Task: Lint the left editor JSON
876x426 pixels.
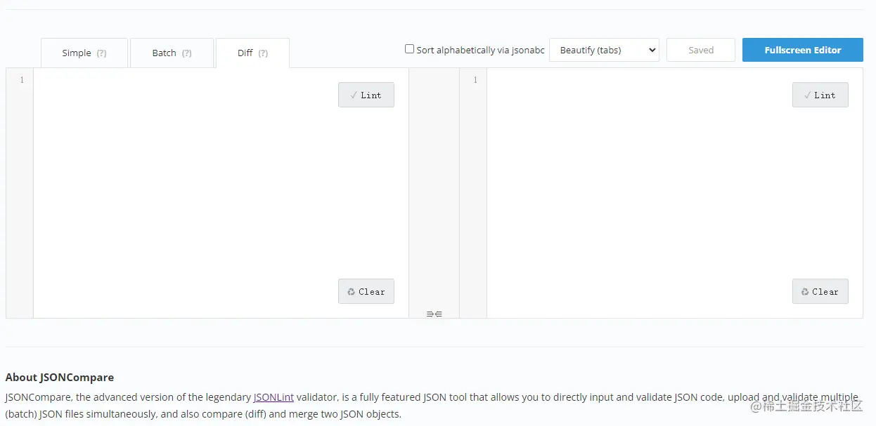Action: [366, 95]
